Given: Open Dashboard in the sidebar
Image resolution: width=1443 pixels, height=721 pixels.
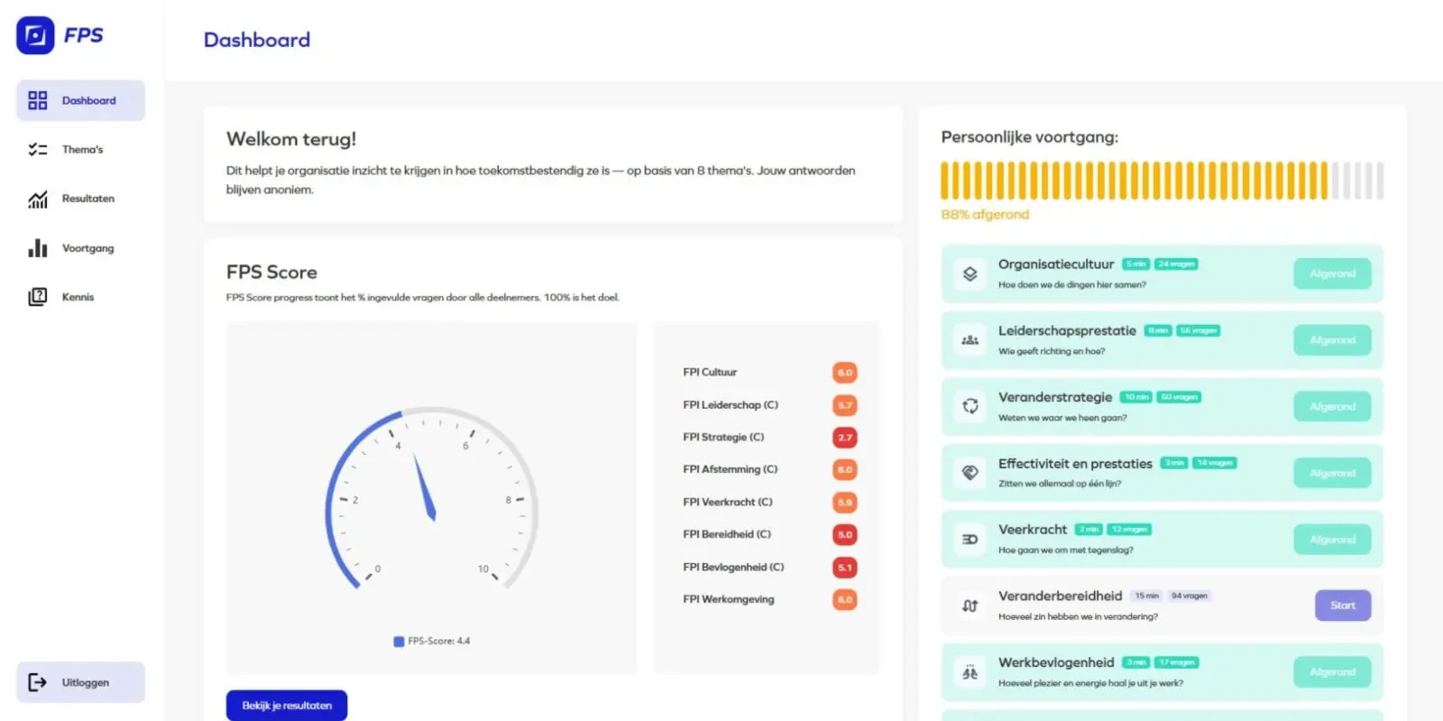Looking at the screenshot, I should click(x=80, y=100).
